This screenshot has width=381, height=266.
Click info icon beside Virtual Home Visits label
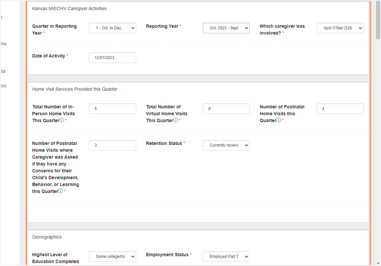coord(175,120)
